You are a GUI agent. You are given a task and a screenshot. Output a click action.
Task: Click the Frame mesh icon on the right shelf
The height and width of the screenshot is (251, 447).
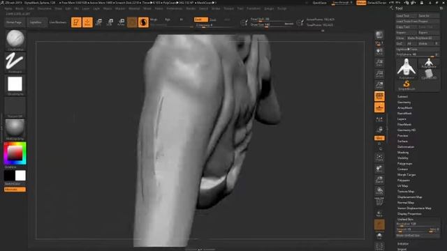point(379,158)
